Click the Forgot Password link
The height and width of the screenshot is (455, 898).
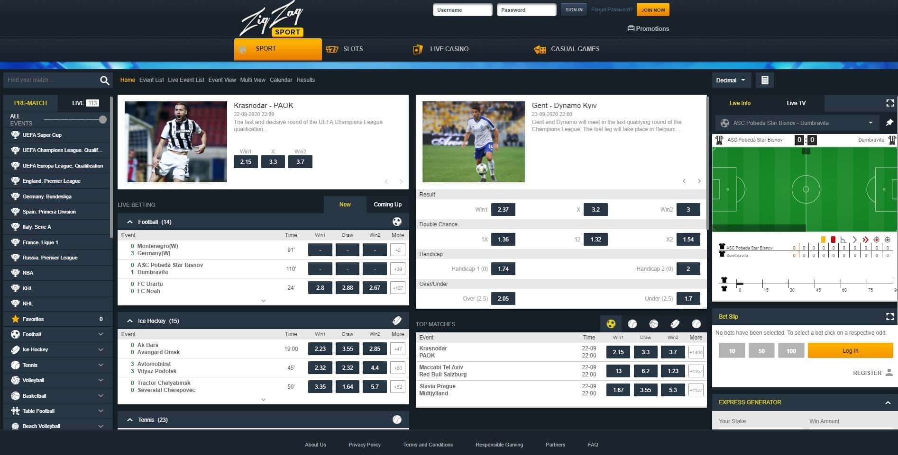tap(612, 9)
